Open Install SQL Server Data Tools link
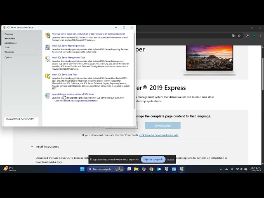This screenshot has height=198, width=264. click(64, 74)
